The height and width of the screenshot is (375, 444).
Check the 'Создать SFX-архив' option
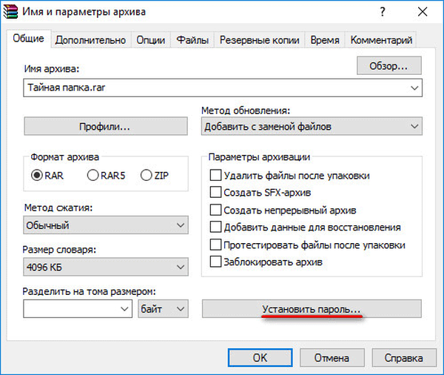tap(216, 193)
